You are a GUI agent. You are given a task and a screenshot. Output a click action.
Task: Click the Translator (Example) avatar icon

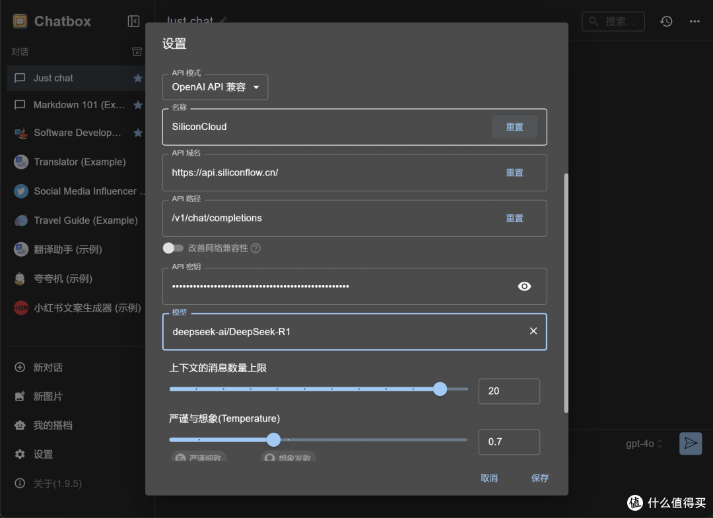pyautogui.click(x=21, y=162)
